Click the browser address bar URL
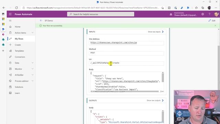This screenshot has width=220, height=124. tap(92, 8)
